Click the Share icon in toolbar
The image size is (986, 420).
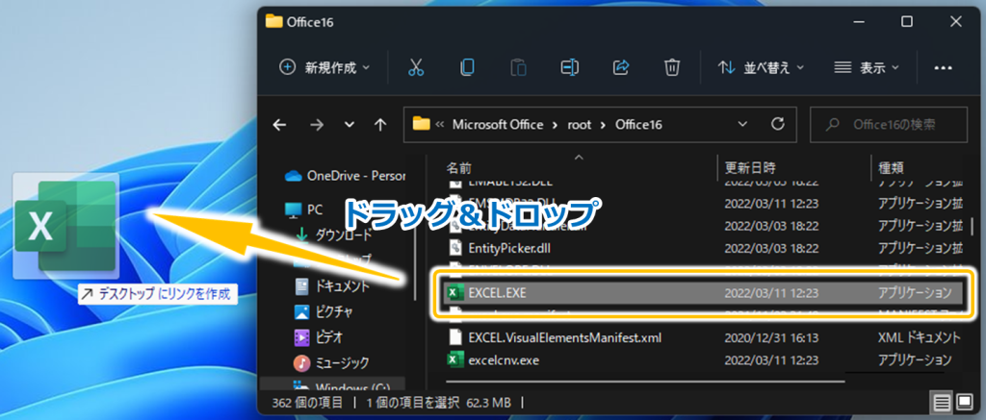(621, 67)
